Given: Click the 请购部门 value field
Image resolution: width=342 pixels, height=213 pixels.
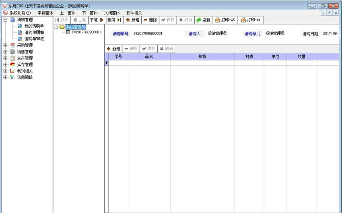Looking at the screenshot, I should (275, 33).
